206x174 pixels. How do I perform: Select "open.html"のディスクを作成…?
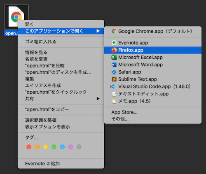point(61,72)
